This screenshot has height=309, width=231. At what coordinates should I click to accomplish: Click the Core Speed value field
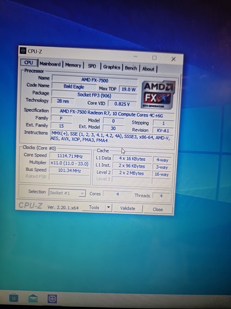point(70,156)
